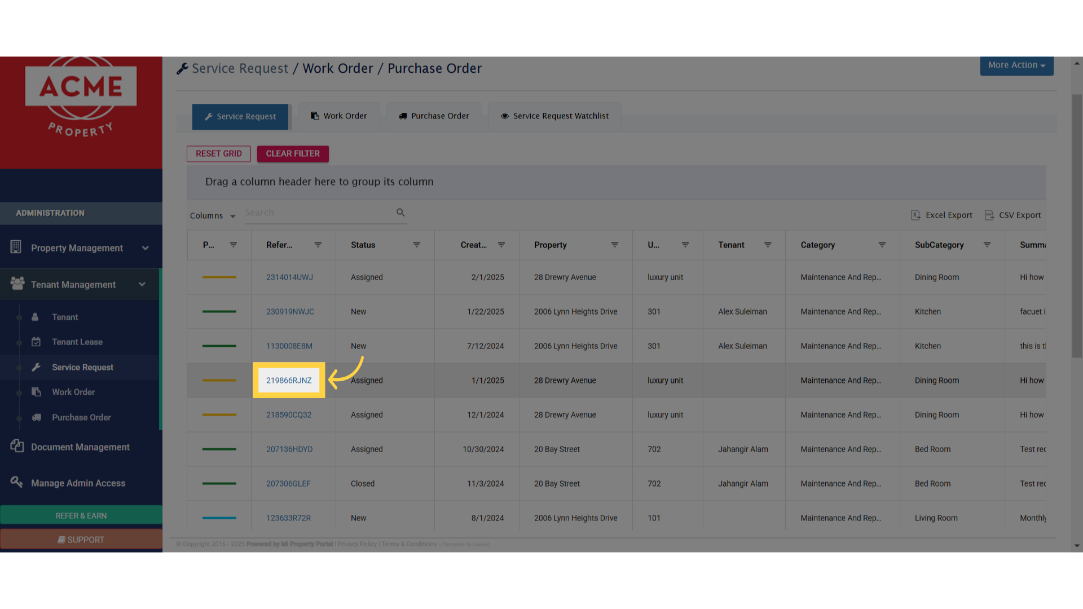The height and width of the screenshot is (609, 1083).
Task: Click the RESET GRID button
Action: click(218, 153)
